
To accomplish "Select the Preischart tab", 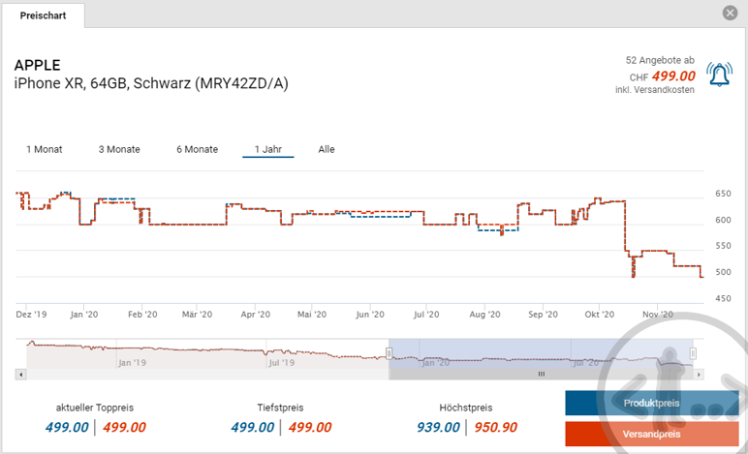I will (x=43, y=15).
